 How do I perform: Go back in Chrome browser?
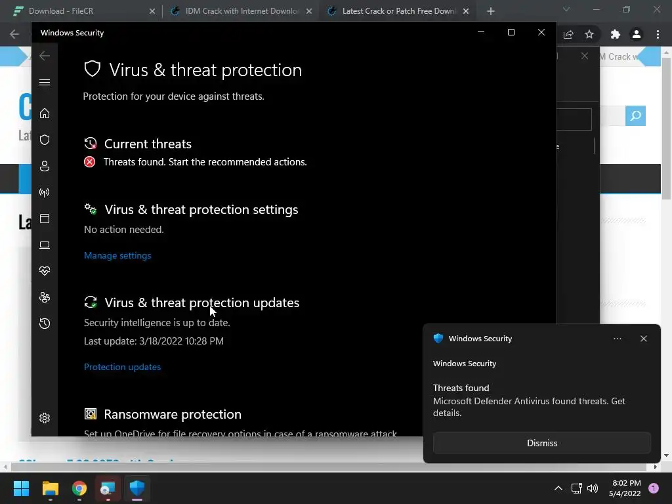click(14, 34)
